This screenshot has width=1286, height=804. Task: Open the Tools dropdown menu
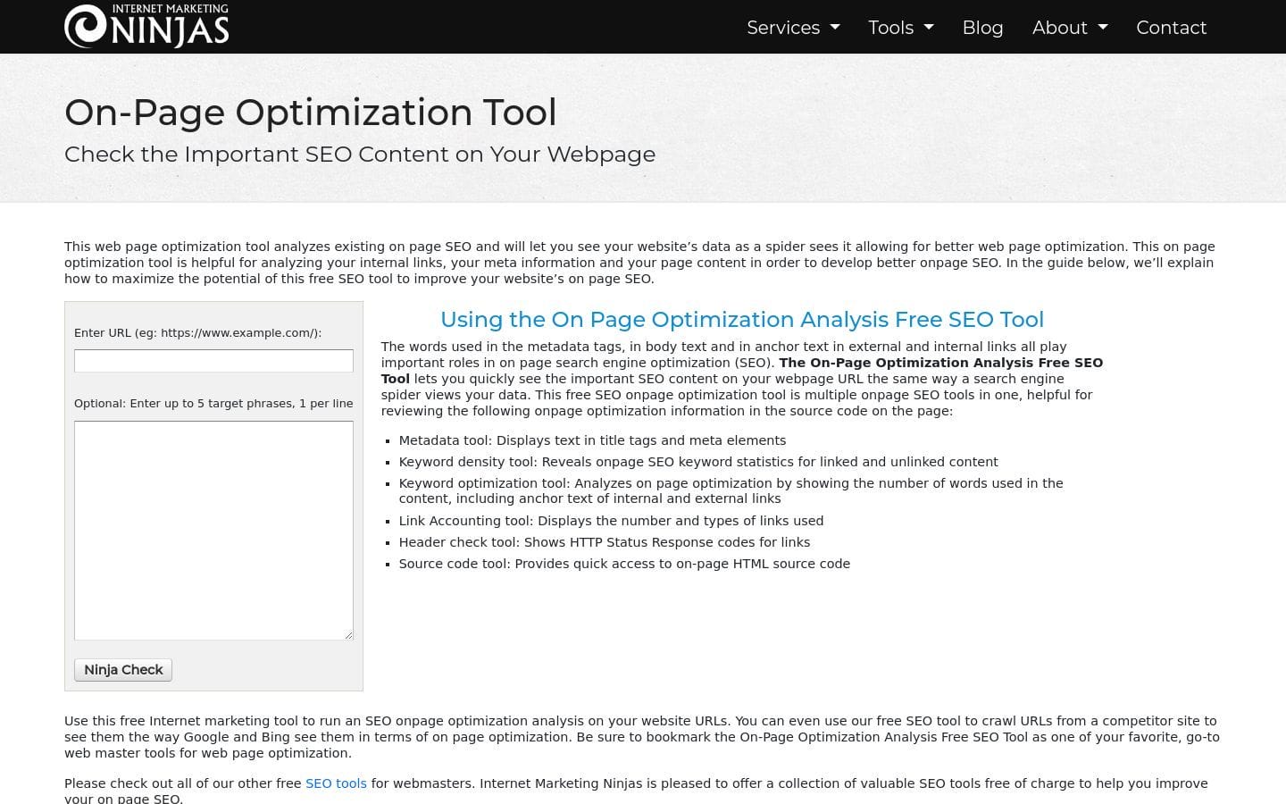[x=900, y=28]
